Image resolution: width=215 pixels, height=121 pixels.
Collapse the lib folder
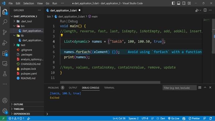coord(14,36)
